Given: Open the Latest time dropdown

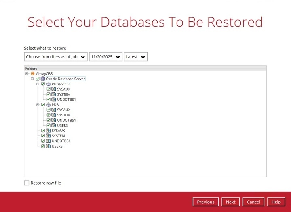Looking at the screenshot, I should pyautogui.click(x=136, y=57).
